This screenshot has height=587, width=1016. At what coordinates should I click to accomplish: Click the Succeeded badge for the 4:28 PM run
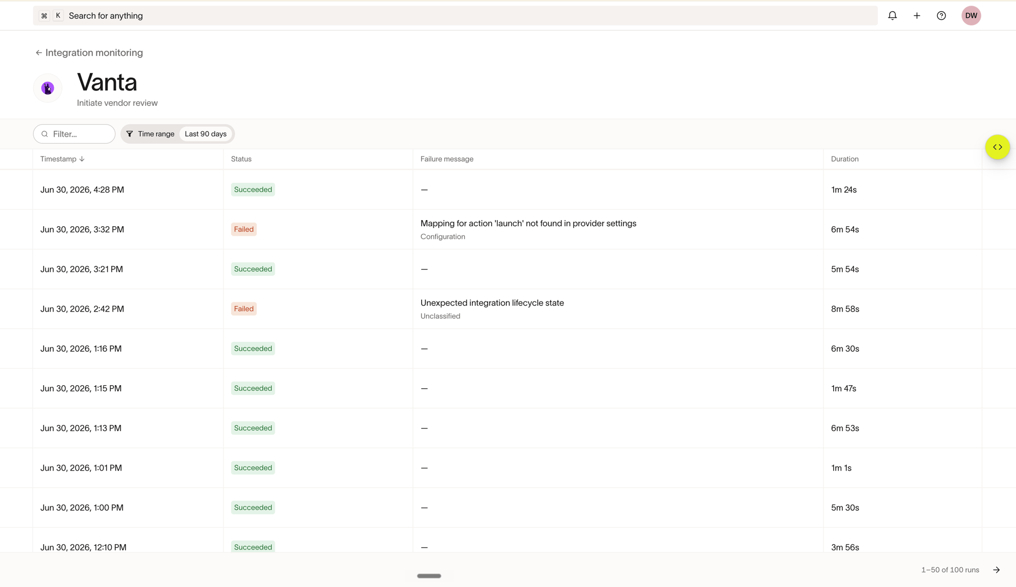[253, 190]
